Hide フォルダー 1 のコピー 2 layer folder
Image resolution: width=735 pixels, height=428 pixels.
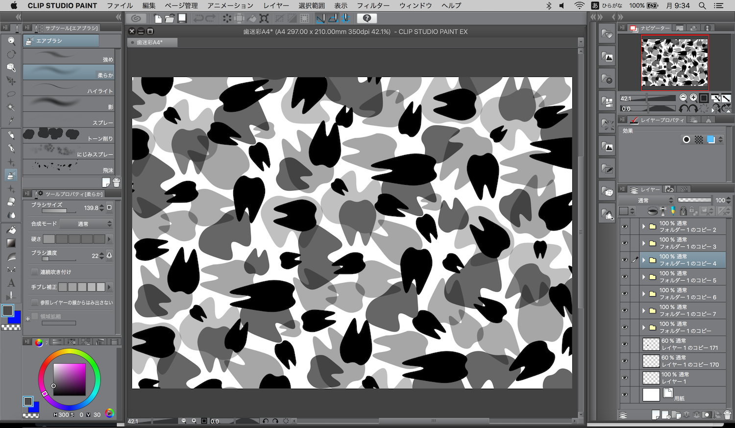(624, 227)
